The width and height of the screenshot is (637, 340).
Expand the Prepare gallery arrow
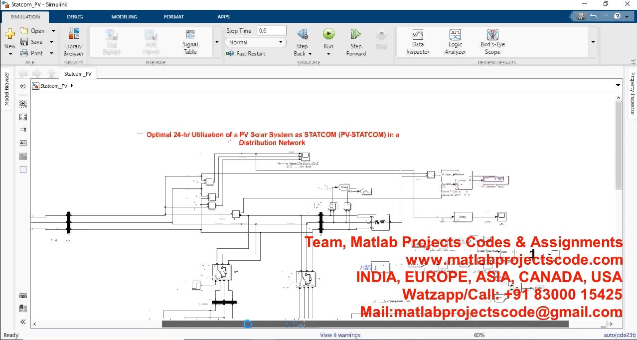217,42
